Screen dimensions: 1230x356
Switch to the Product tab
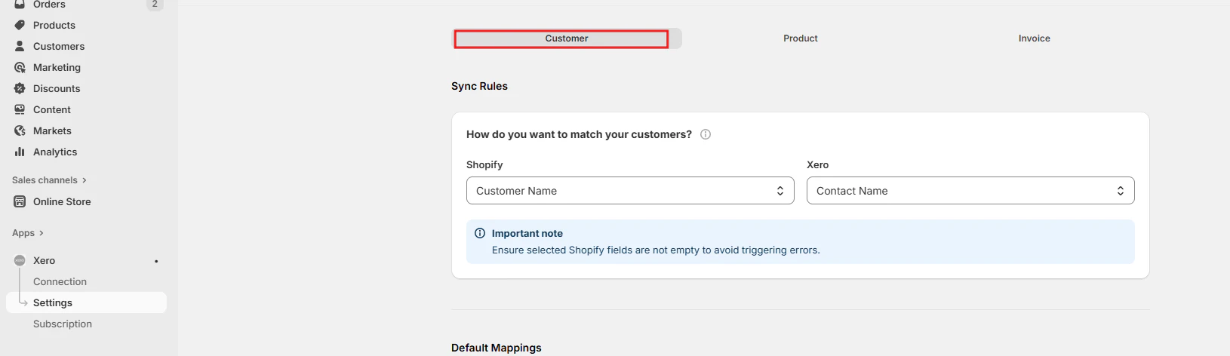click(x=801, y=38)
